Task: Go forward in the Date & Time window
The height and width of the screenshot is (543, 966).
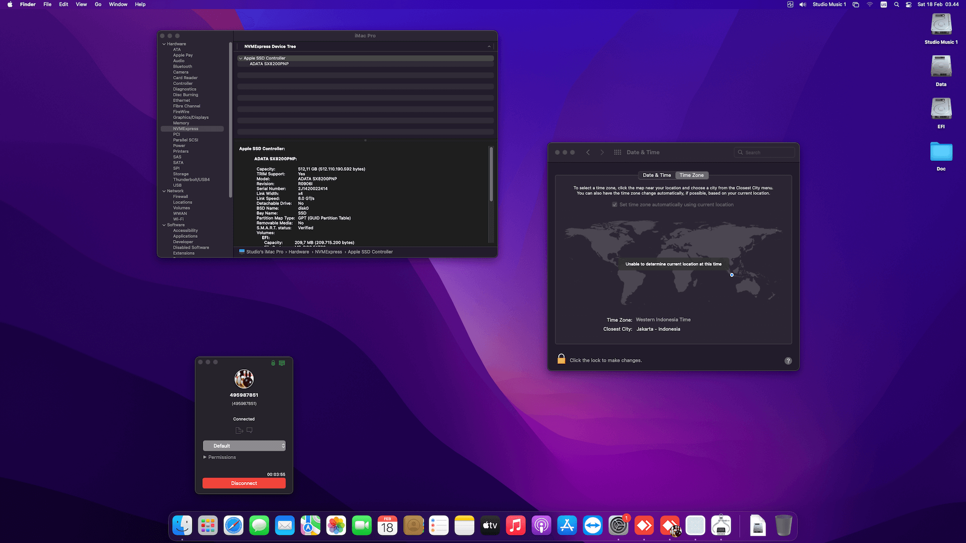Action: [602, 152]
